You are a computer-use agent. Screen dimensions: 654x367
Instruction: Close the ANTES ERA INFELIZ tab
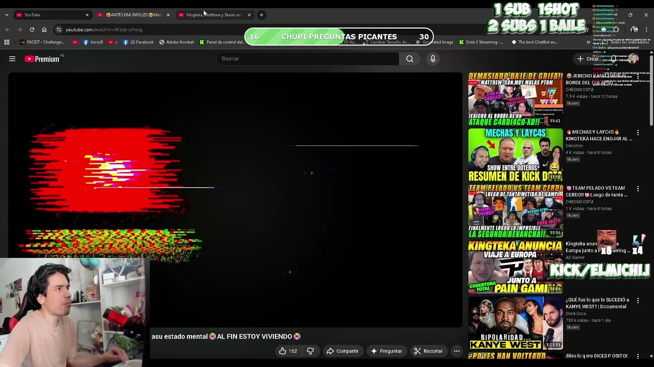point(168,15)
